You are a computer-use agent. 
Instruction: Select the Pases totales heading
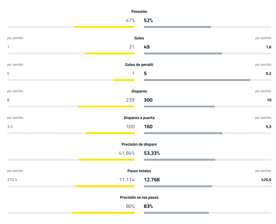click(x=139, y=171)
